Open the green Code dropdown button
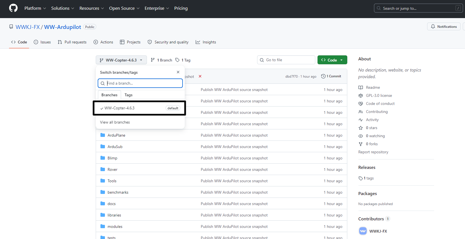 coord(332,60)
